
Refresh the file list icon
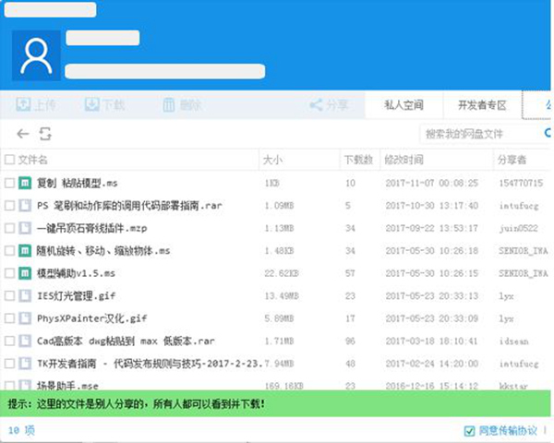tap(45, 134)
